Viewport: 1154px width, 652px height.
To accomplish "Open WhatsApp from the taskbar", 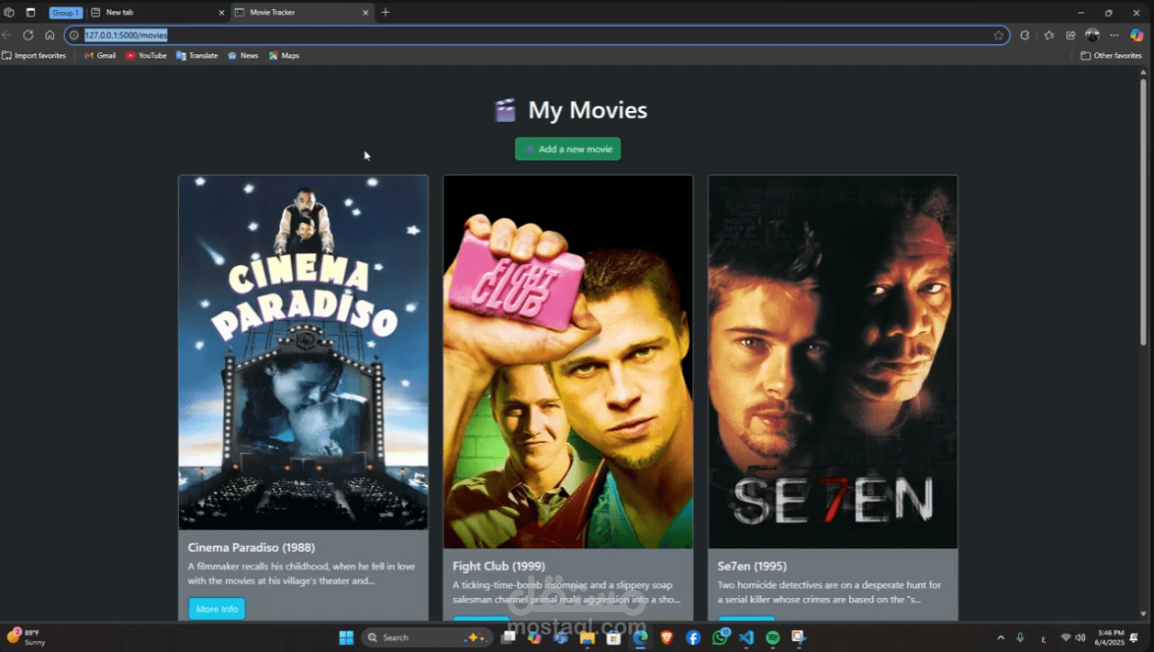I will point(720,637).
